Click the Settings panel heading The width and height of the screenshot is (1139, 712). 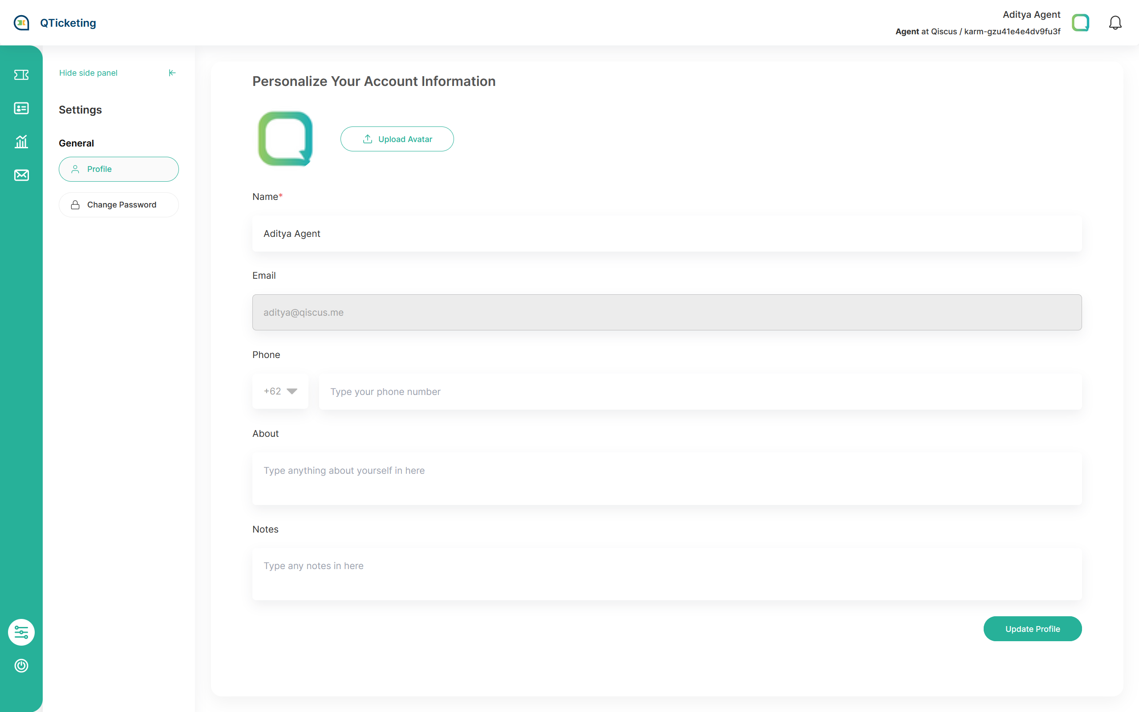(80, 110)
